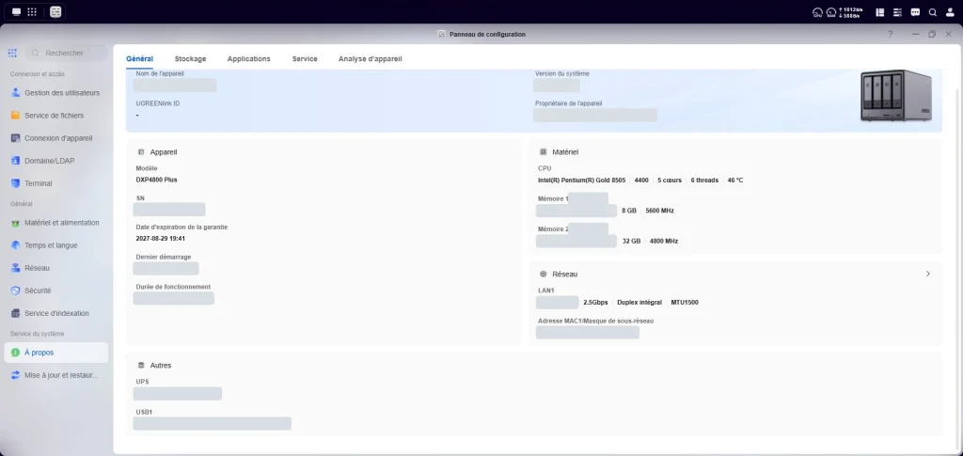Open the messages notification icon
Viewport: 963px width, 456px height.
(915, 12)
